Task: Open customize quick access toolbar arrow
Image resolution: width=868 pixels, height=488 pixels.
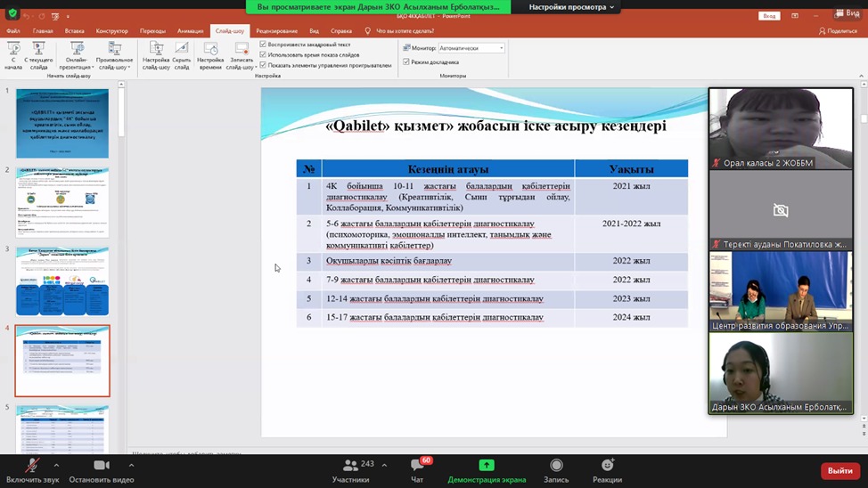Action: pyautogui.click(x=68, y=17)
